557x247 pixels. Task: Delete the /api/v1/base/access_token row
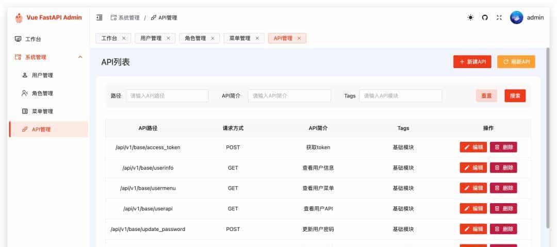pyautogui.click(x=503, y=147)
